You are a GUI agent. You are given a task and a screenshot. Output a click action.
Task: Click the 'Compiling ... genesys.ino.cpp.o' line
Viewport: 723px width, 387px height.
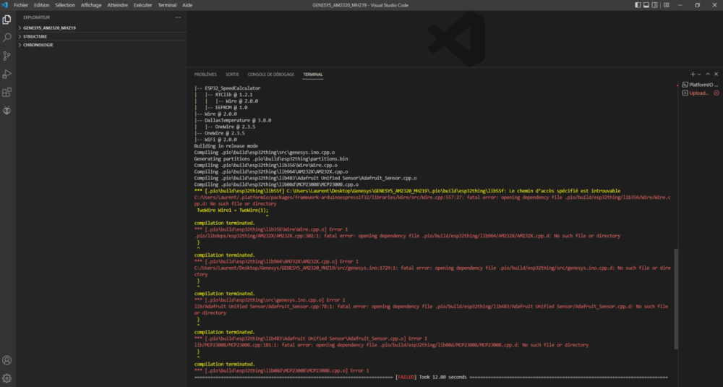[264, 152]
